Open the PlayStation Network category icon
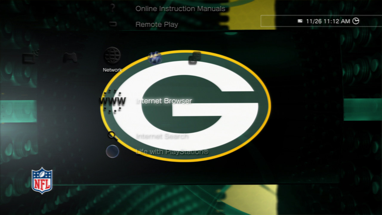This screenshot has width=382, height=215. click(155, 58)
